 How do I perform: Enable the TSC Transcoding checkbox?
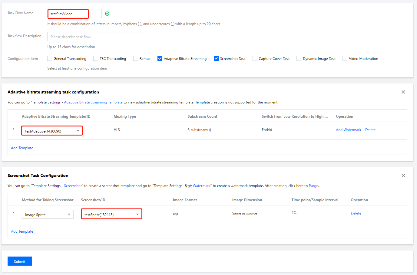coord(96,58)
